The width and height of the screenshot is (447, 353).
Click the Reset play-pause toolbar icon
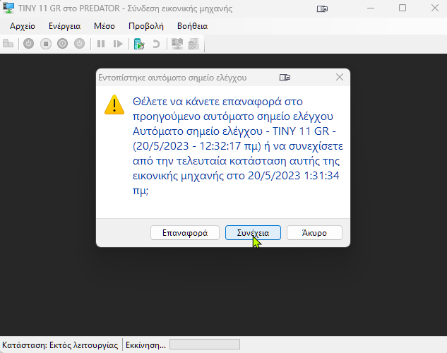coord(118,44)
